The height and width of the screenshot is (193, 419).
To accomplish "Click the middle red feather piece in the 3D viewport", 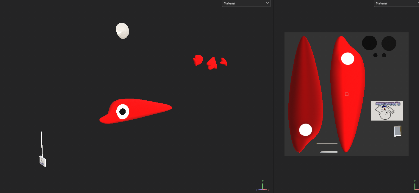I will coord(212,63).
